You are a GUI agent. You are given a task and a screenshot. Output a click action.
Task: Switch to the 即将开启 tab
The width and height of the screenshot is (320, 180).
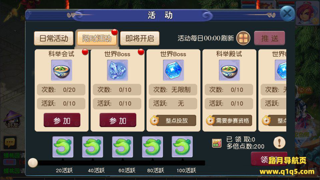(140, 38)
